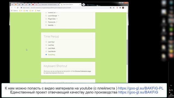This screenshot has height=98, width=174.
Task: Select the Last Month time period
Action: [x=46, y=51]
